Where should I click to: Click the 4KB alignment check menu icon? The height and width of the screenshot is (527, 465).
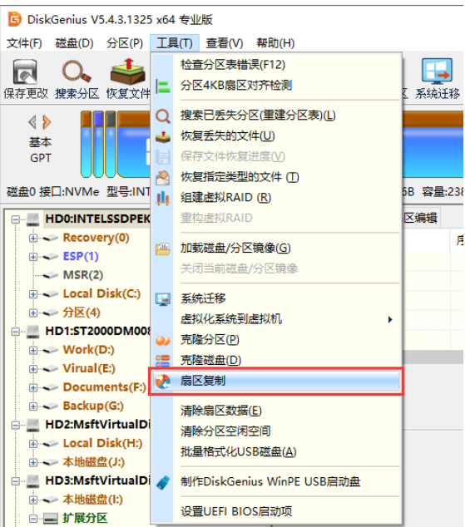pyautogui.click(x=163, y=86)
